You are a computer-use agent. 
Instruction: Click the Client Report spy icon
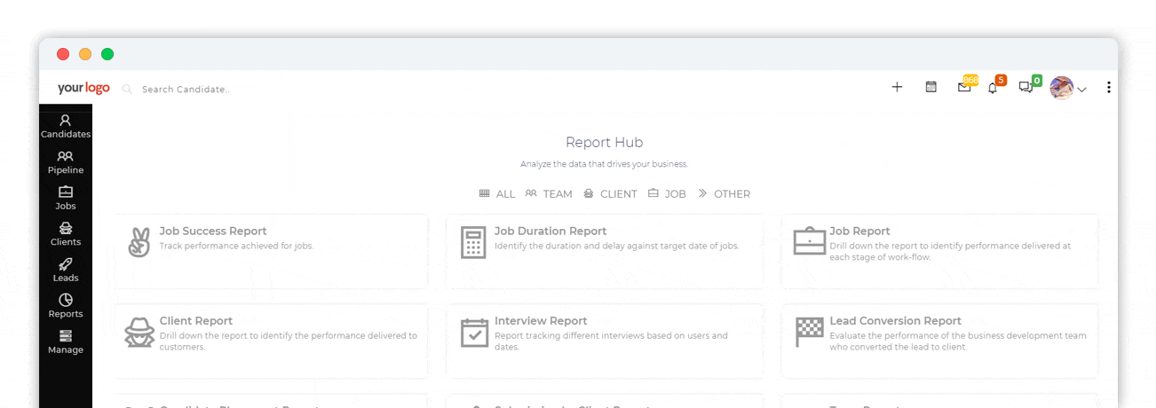click(x=139, y=333)
